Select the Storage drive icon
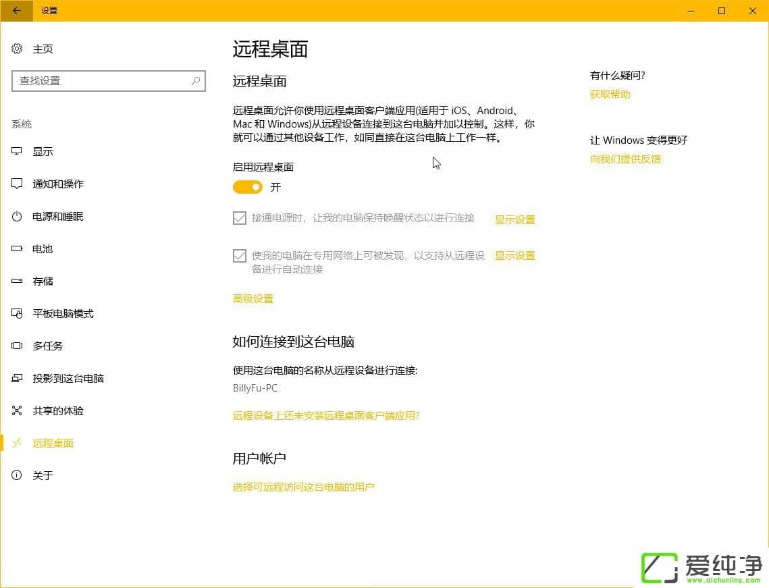Image resolution: width=769 pixels, height=588 pixels. click(x=17, y=282)
